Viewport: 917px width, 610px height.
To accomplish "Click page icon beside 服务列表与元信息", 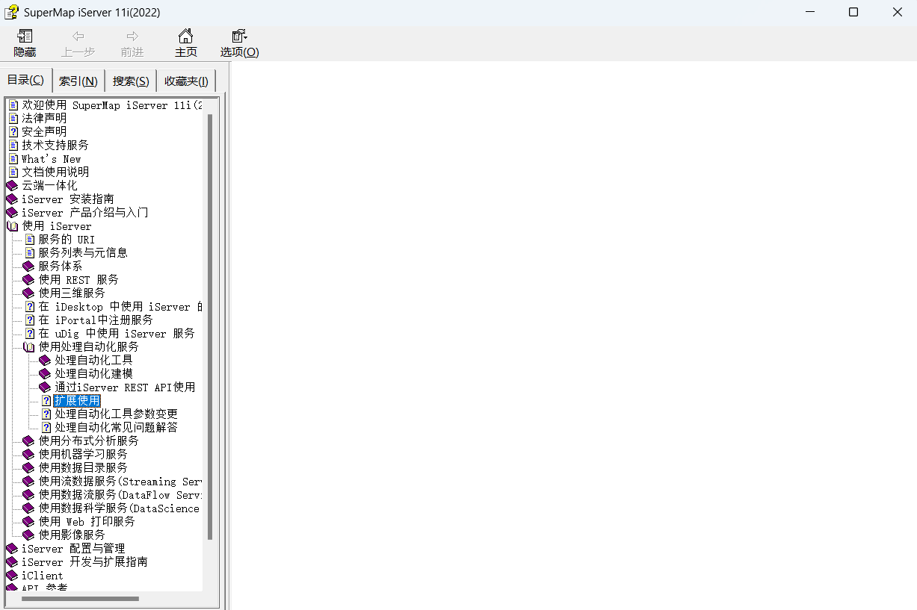I will point(30,252).
